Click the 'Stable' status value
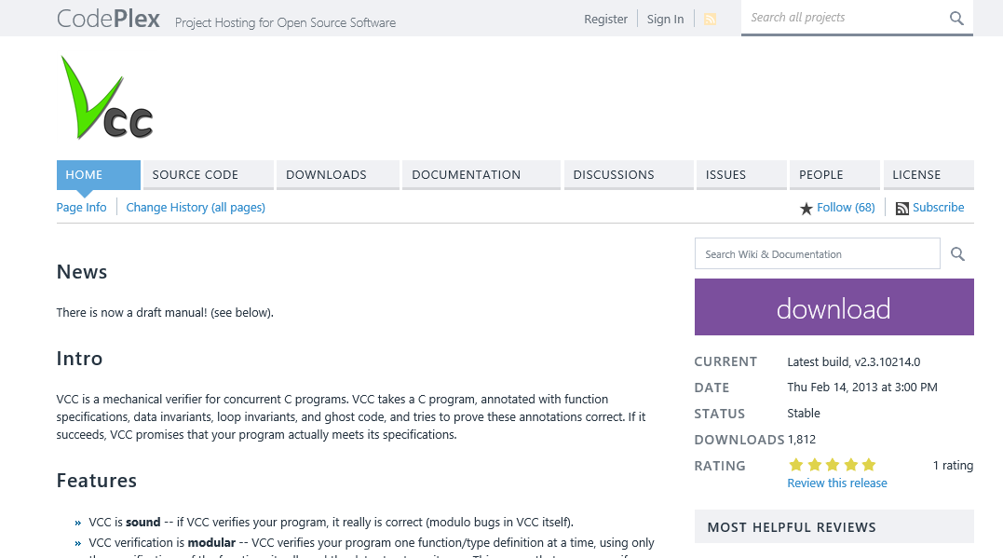The height and width of the screenshot is (558, 1003). (804, 414)
